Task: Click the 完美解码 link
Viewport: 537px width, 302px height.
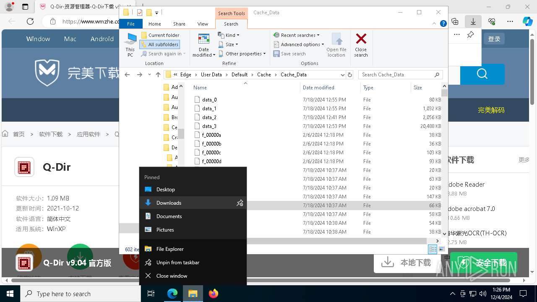Action: pos(491,110)
